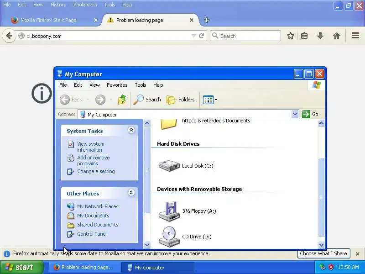This screenshot has height=274, width=365.
Task: Click the Firefox back arrow button
Action: pos(9,36)
